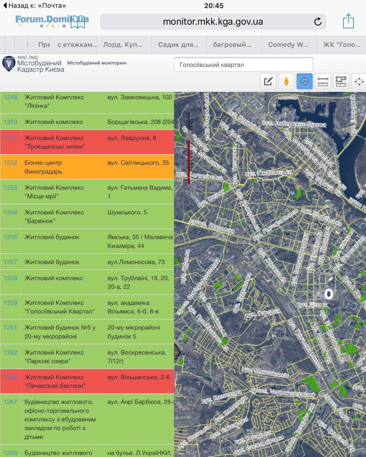Screen dimensions: 366x457
Task: Click the Голосіївський квартал search field
Action: 243,65
